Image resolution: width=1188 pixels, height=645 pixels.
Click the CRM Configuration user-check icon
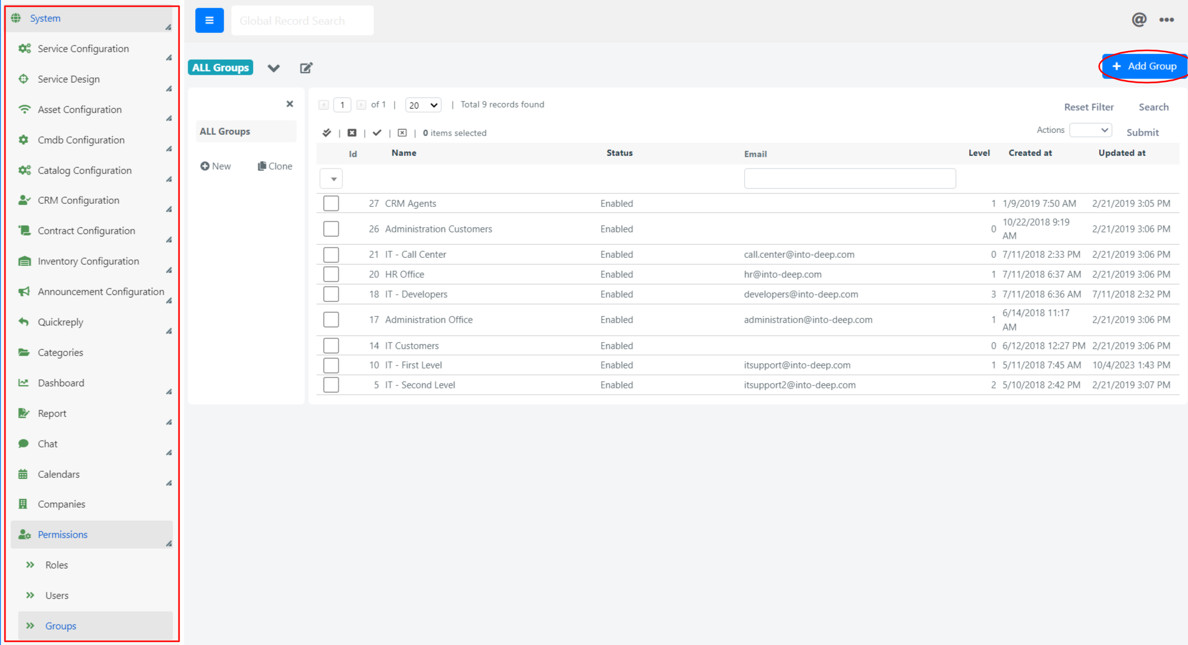coord(24,200)
